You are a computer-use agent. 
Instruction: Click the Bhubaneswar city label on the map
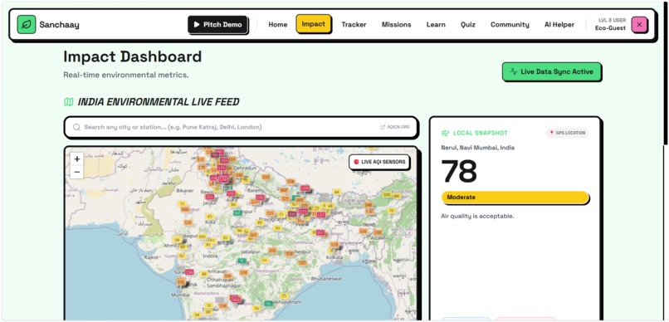pyautogui.click(x=326, y=279)
